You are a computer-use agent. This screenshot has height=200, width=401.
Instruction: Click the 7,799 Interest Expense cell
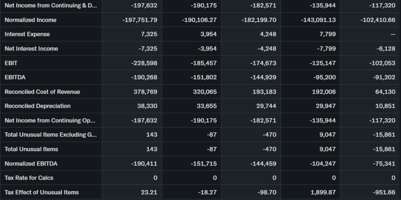(327, 34)
